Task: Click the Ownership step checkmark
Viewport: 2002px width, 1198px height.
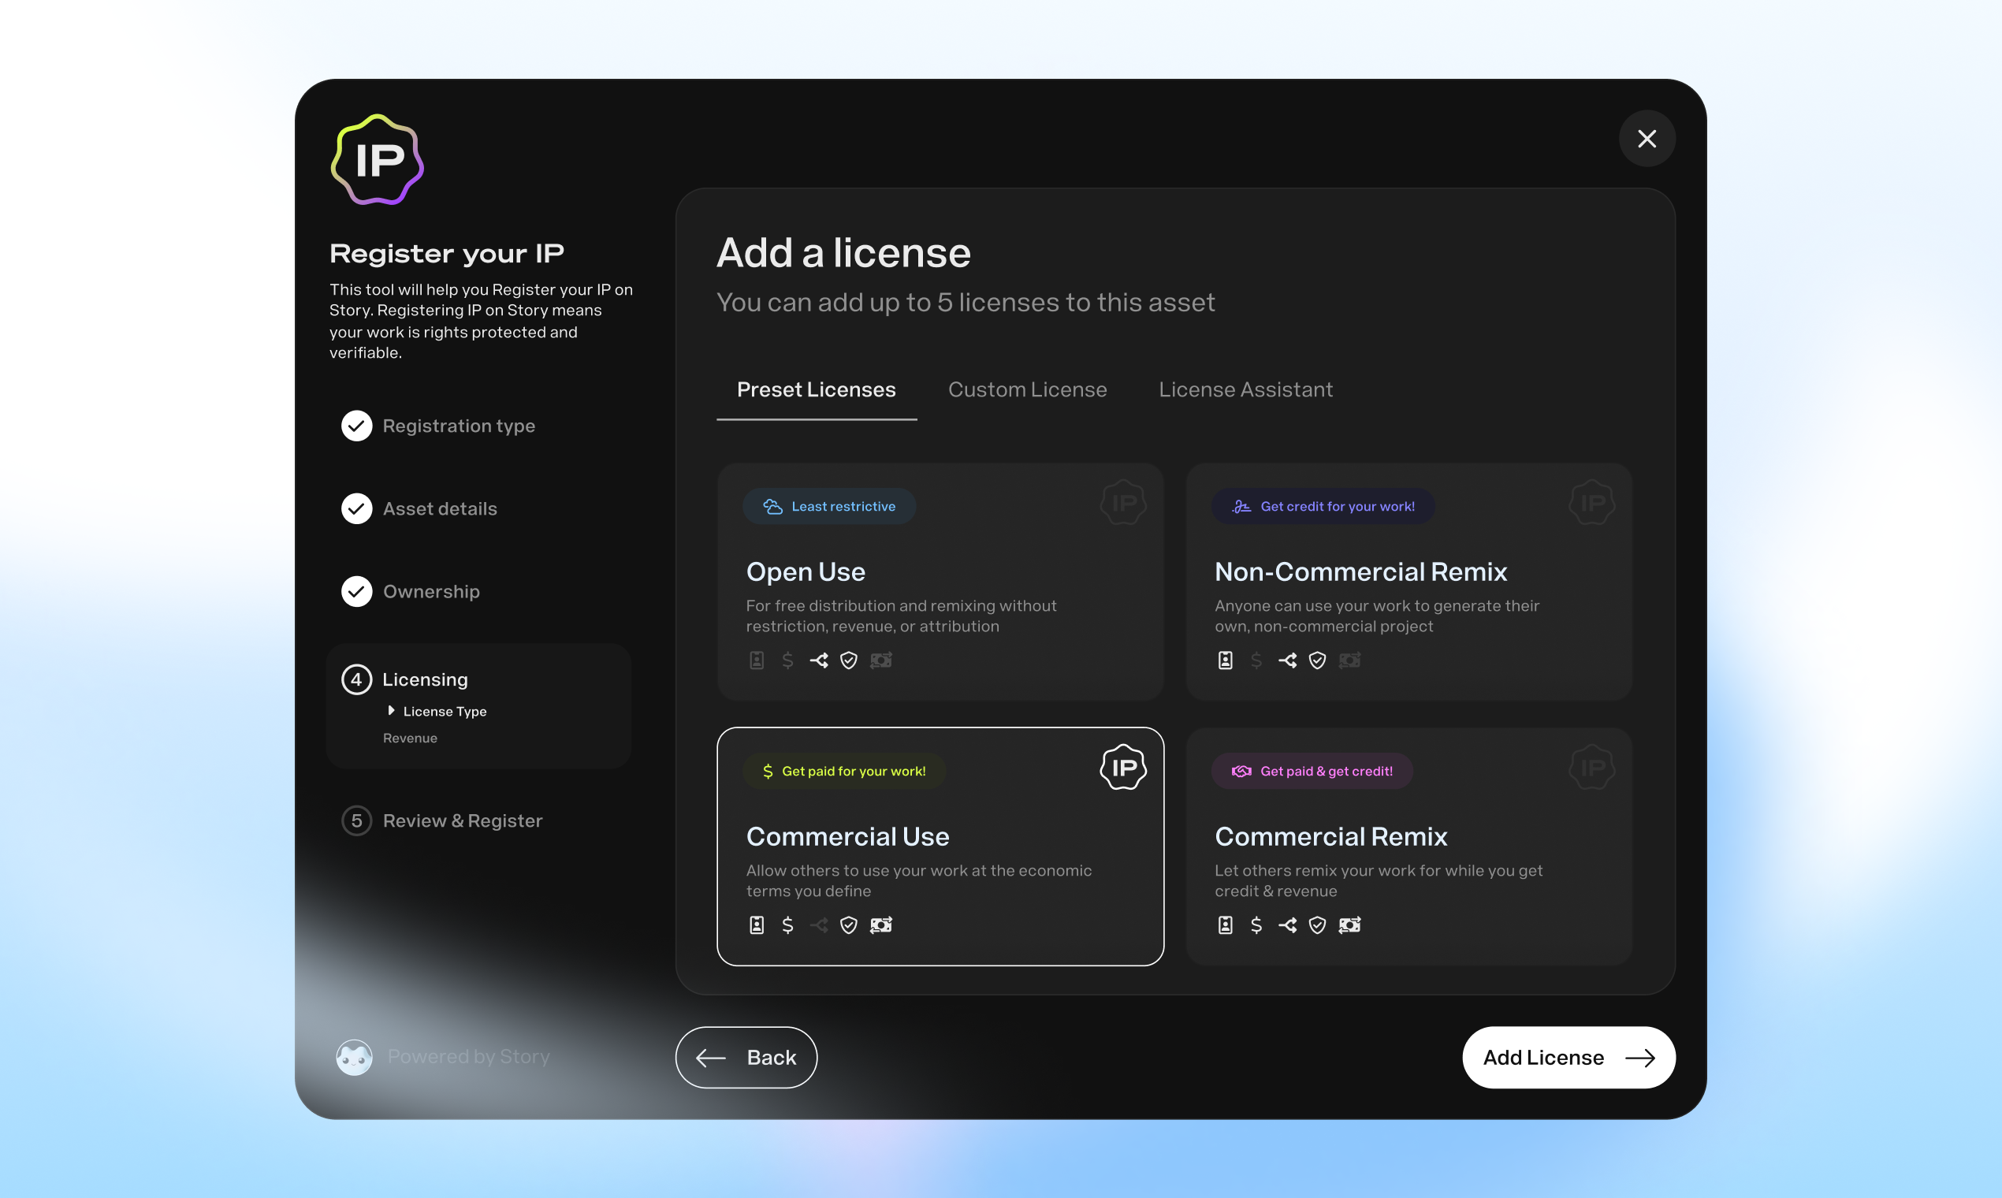Action: (x=357, y=592)
